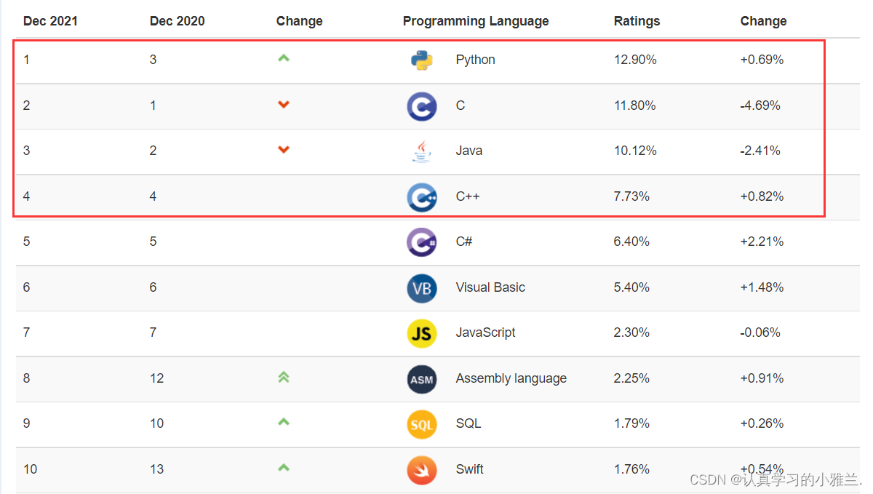Click the Programming Language column header
Viewport: 873px width, 494px height.
tap(476, 22)
